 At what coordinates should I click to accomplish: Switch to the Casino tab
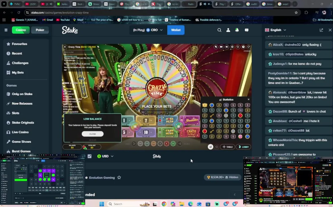coord(21,30)
